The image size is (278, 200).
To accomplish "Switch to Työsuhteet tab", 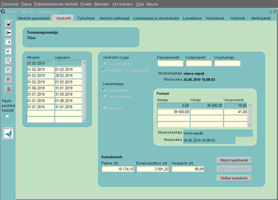I will pos(86,18).
